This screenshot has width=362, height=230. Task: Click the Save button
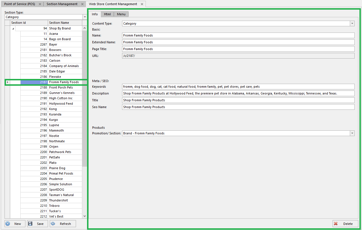(x=38, y=223)
